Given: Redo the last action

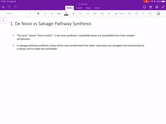Looking at the screenshot, I should coord(15,7).
